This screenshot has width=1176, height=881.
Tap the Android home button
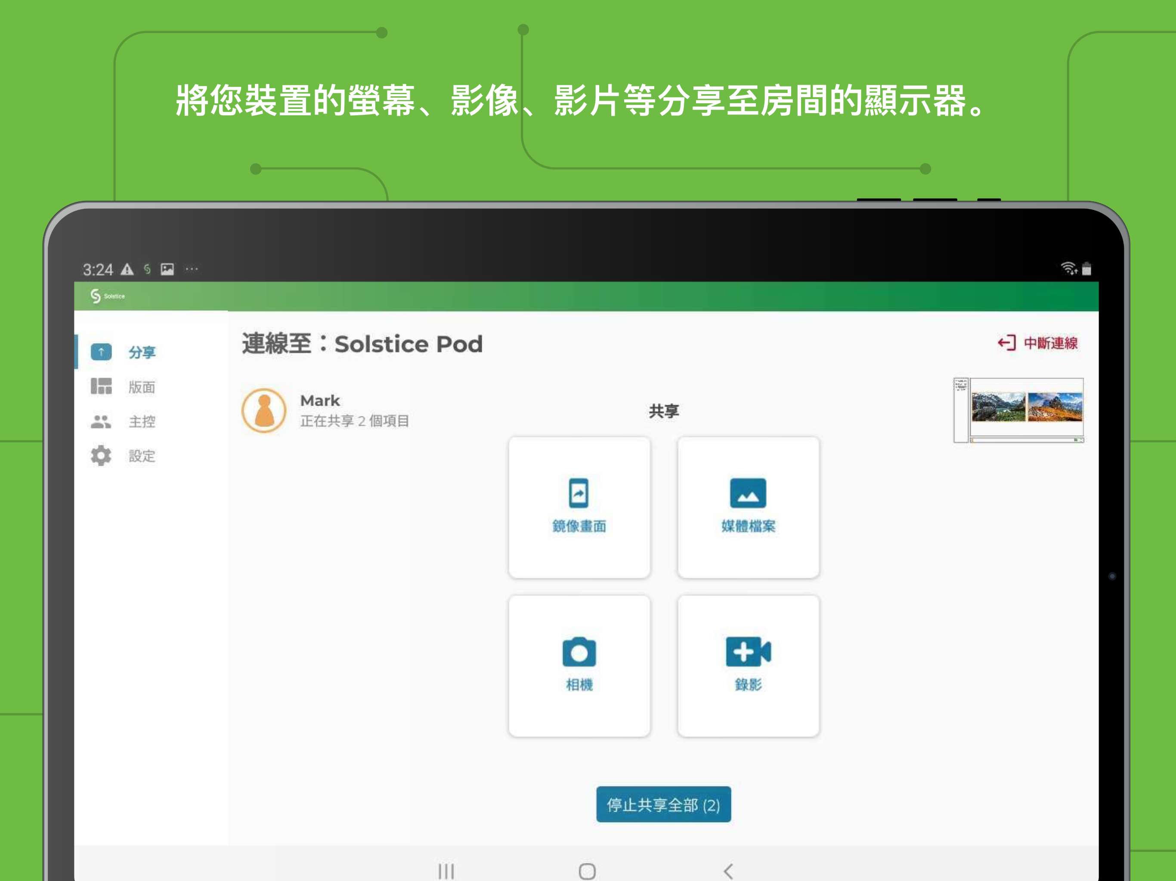pyautogui.click(x=587, y=871)
